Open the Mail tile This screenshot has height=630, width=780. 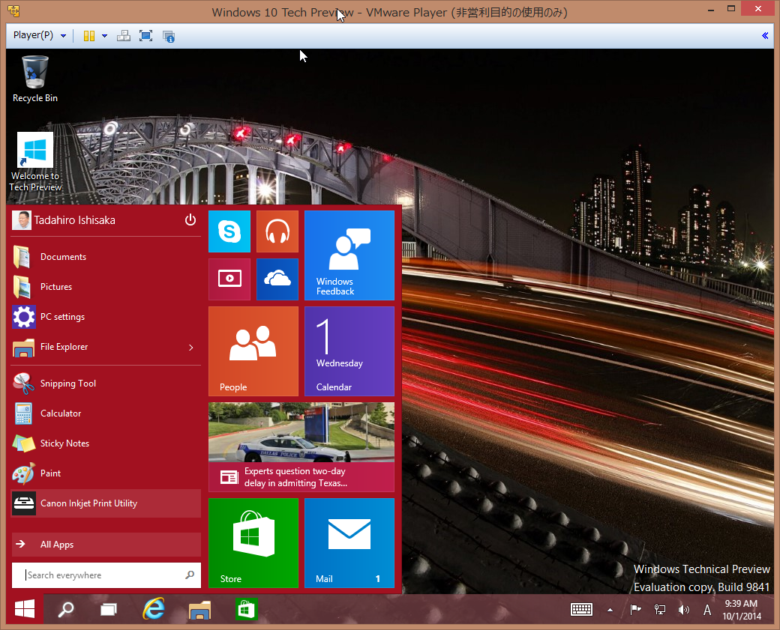[349, 543]
